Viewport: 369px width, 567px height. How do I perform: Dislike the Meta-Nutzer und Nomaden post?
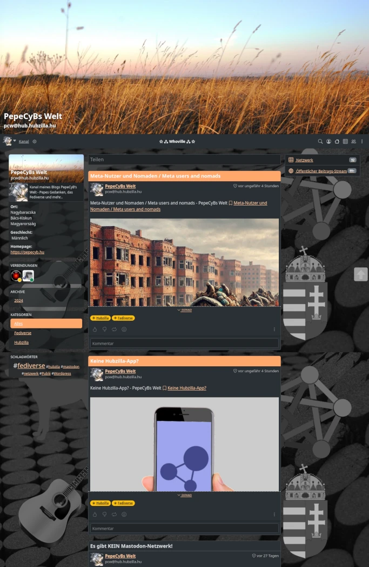tap(104, 329)
